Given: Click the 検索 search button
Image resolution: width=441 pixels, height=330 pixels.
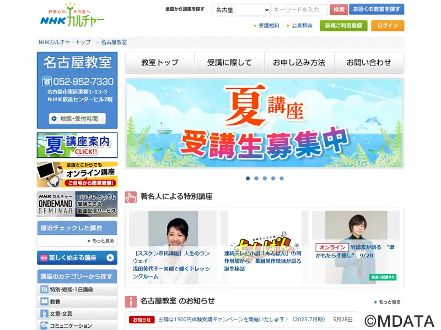Looking at the screenshot, I should [339, 9].
